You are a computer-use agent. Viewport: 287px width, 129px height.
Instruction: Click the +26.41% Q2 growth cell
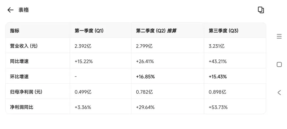click(x=145, y=61)
